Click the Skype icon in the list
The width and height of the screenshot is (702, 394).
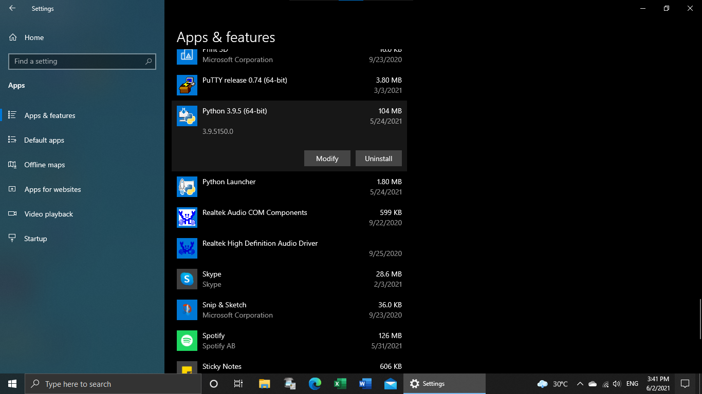point(187,279)
